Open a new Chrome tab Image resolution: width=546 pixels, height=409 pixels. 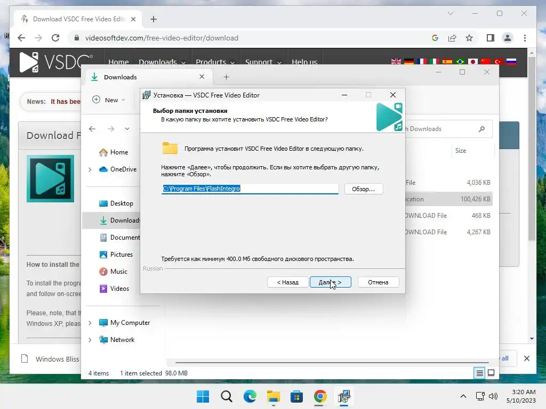[x=154, y=19]
